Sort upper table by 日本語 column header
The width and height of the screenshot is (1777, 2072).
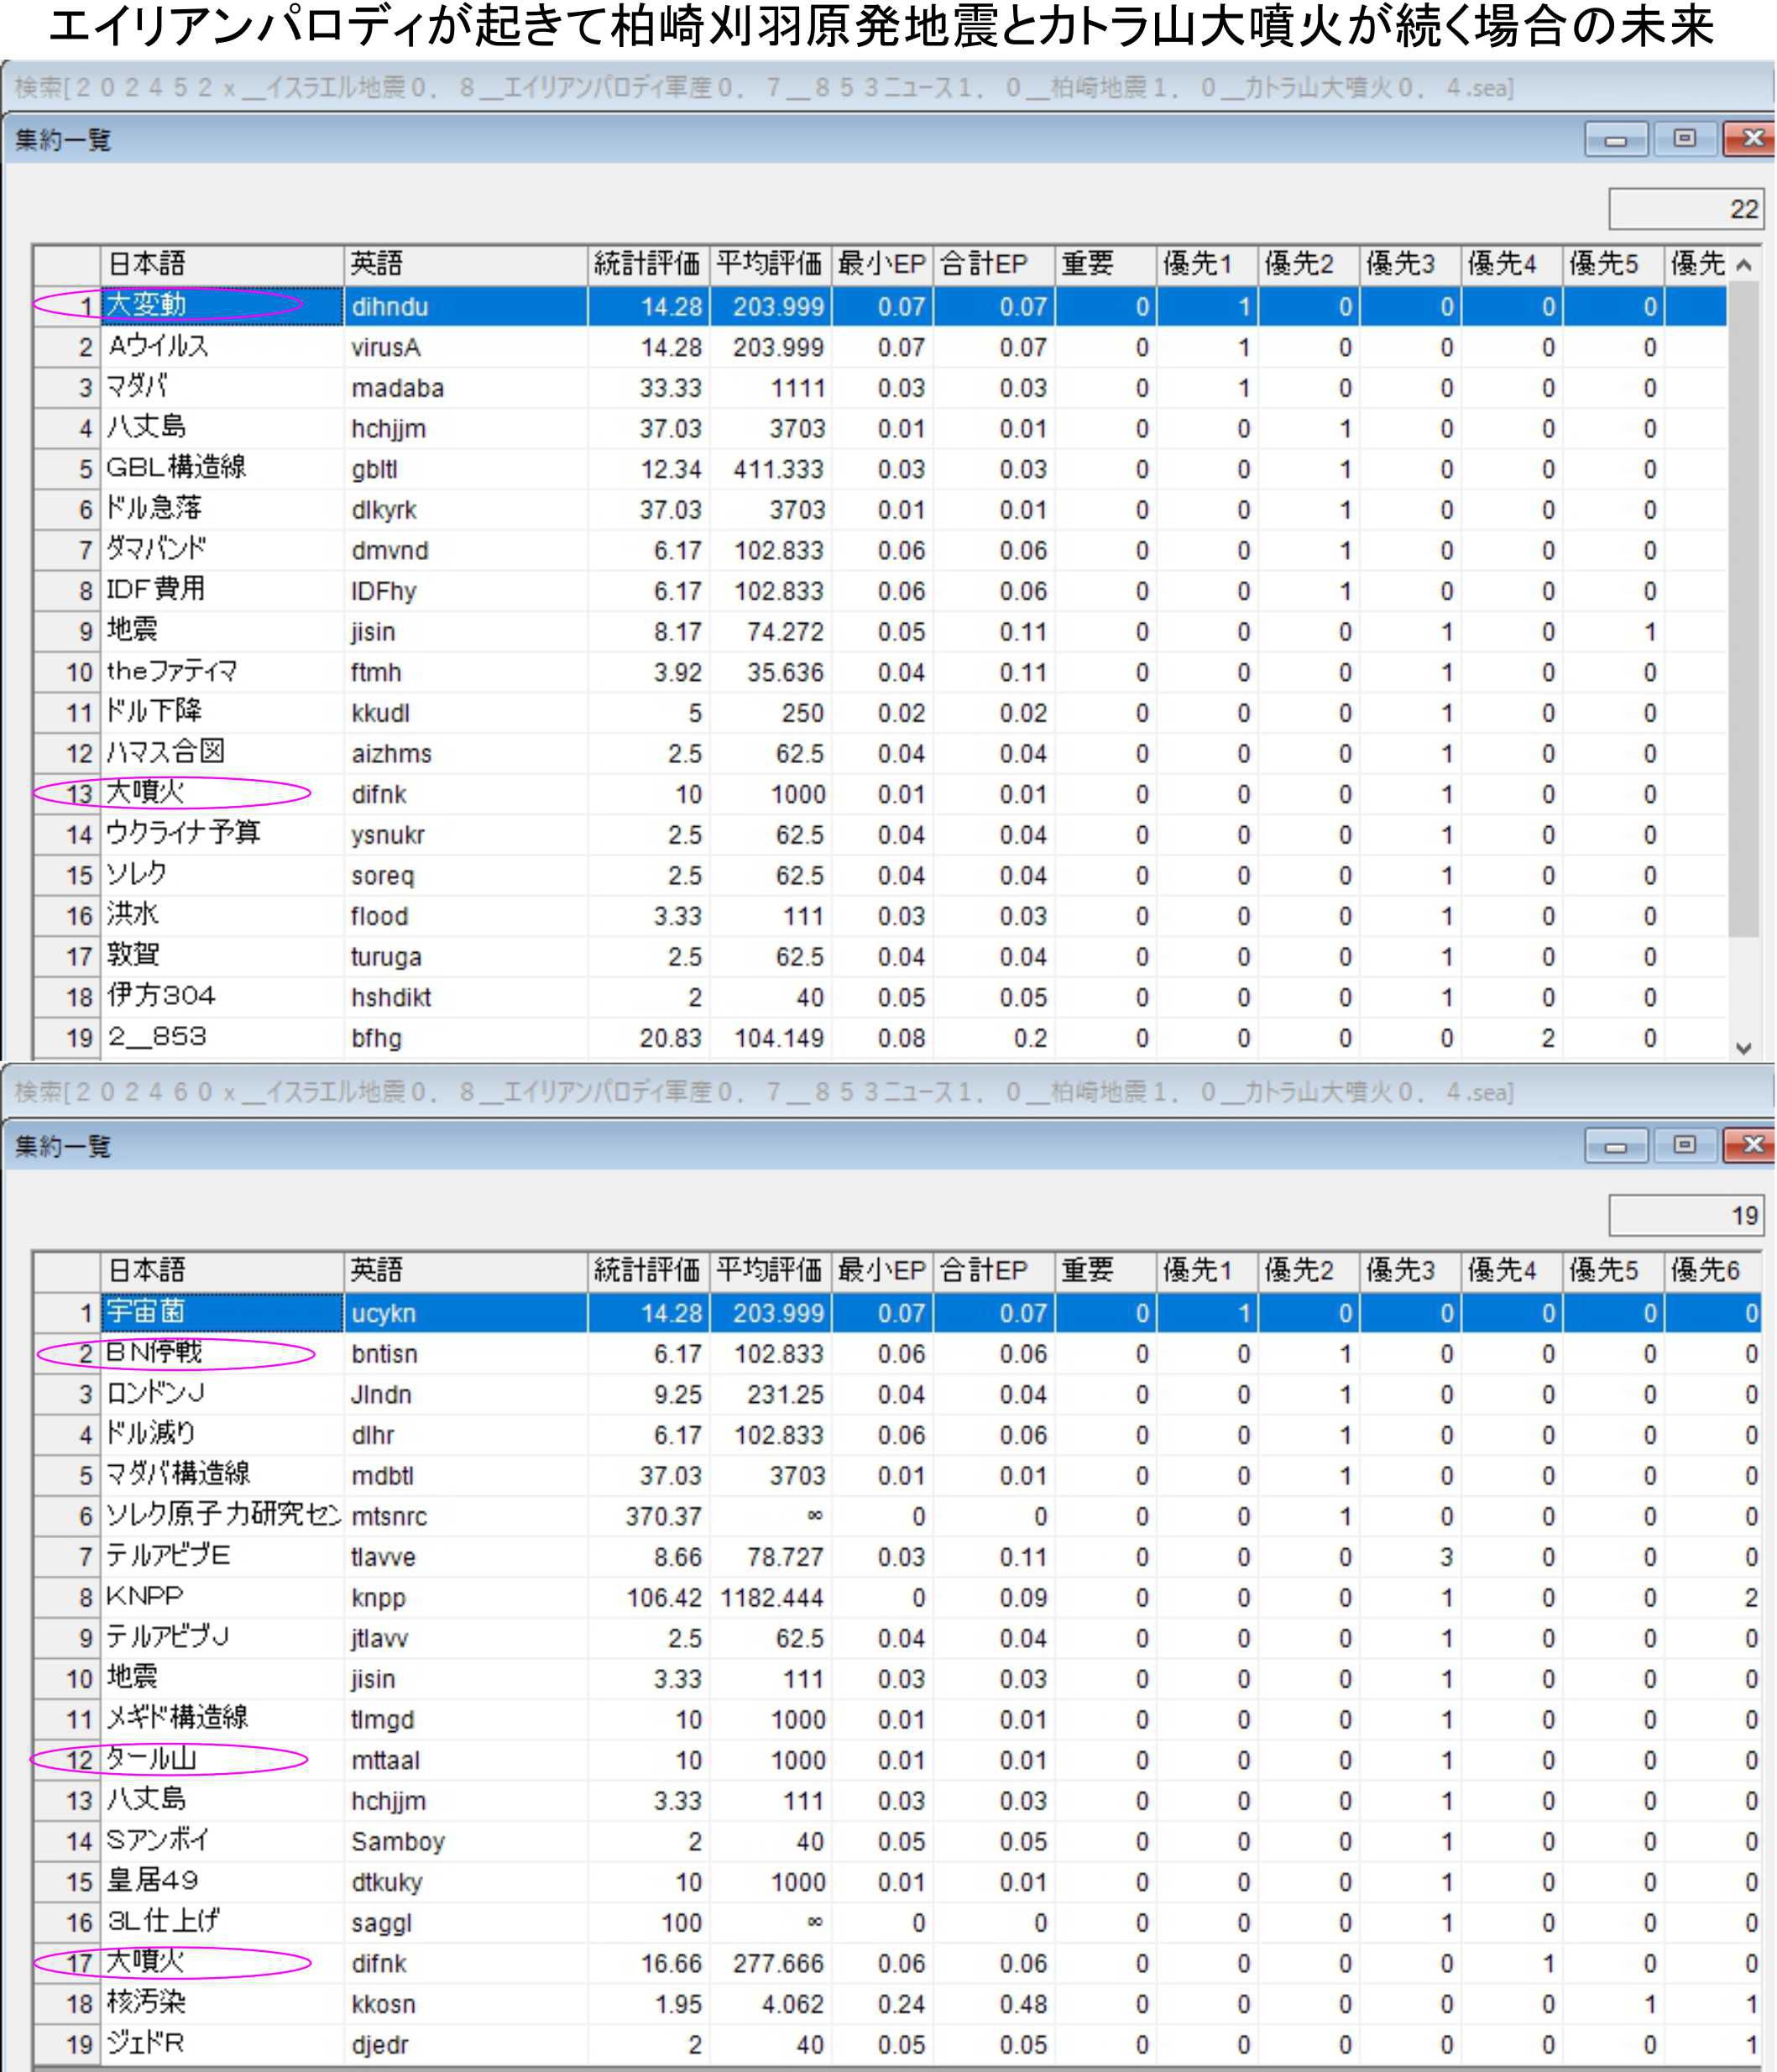tap(222, 265)
